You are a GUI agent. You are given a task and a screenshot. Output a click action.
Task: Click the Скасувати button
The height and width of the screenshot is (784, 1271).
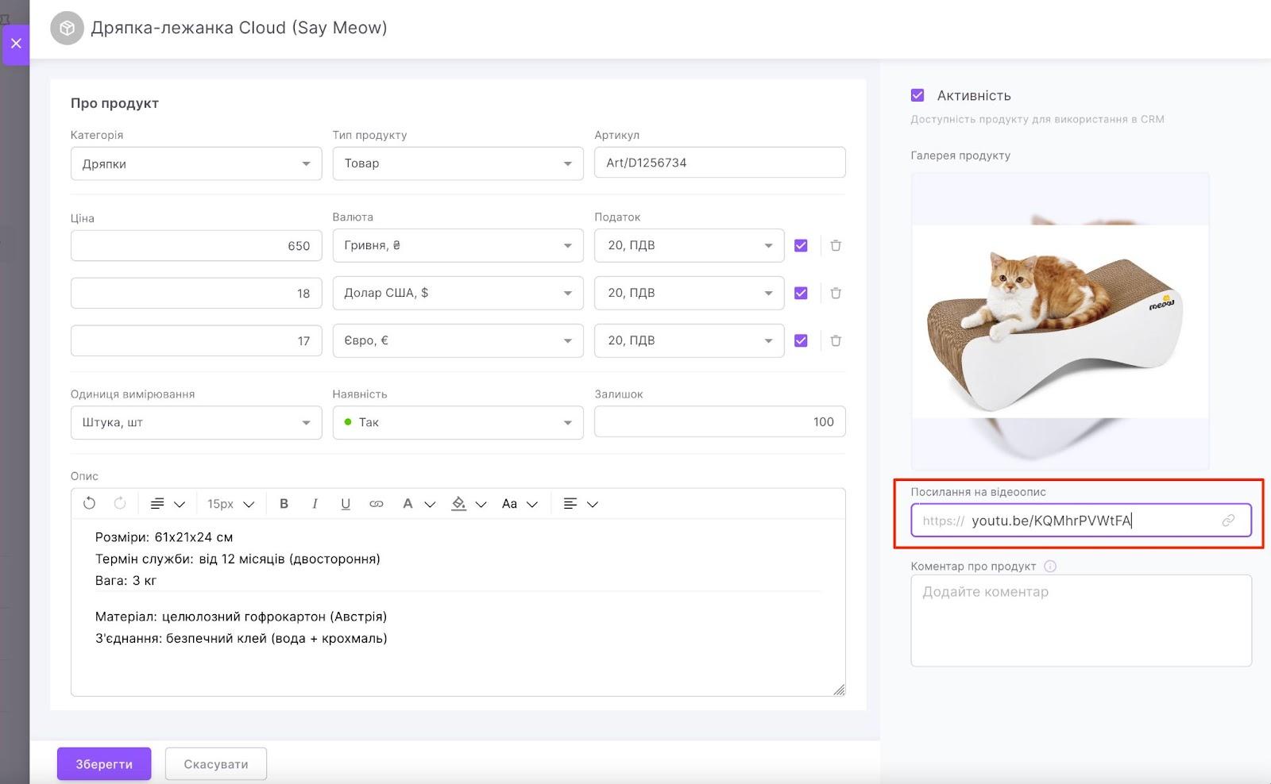click(216, 764)
